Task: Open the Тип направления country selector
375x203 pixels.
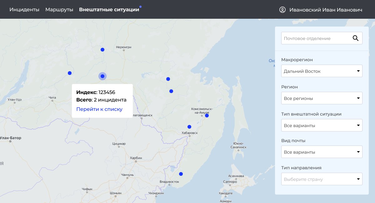Action: tap(322, 179)
